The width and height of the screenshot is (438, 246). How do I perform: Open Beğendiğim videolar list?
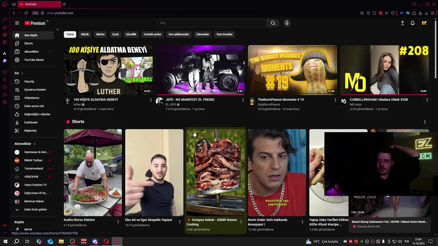point(33,114)
